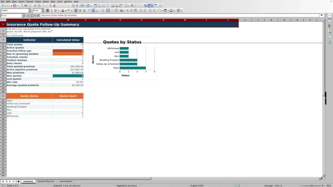Viewport: 333px width, 187px height.
Task: Apply font color with the red A swatch
Action: point(63,11)
